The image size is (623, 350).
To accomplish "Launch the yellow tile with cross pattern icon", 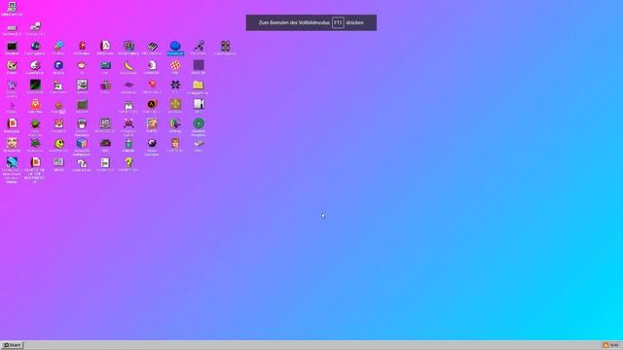I will [175, 104].
